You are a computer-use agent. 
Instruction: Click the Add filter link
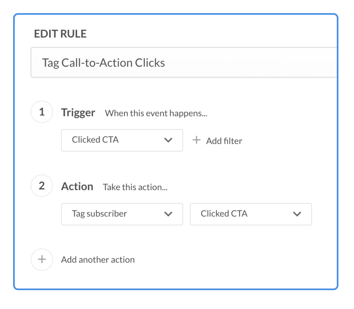point(224,141)
